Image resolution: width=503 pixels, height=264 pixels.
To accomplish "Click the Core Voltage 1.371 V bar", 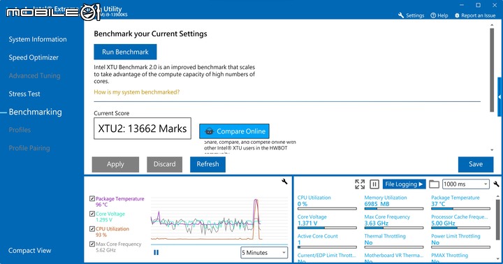I will click(x=327, y=228).
